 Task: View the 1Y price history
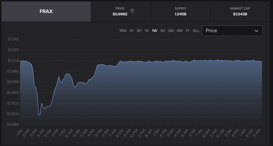click(188, 31)
